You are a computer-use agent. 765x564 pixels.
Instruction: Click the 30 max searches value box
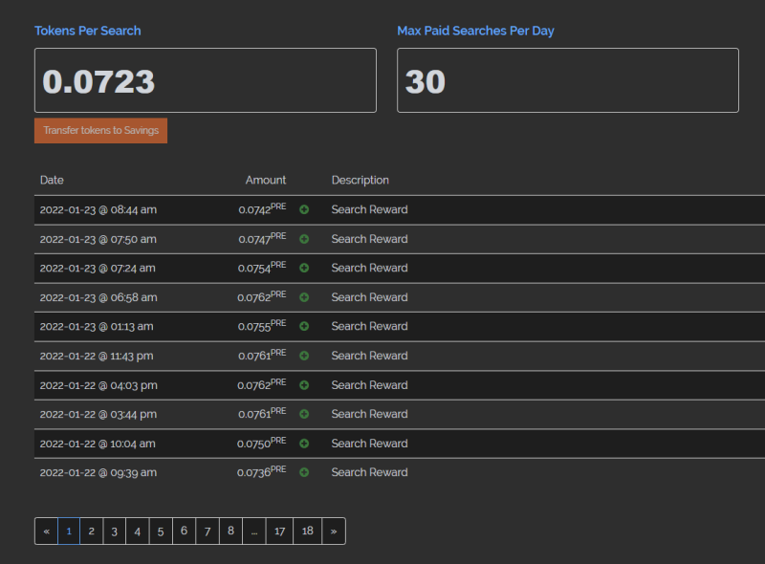coord(568,80)
